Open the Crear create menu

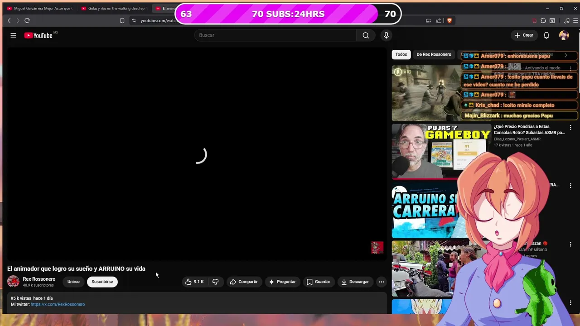524,35
